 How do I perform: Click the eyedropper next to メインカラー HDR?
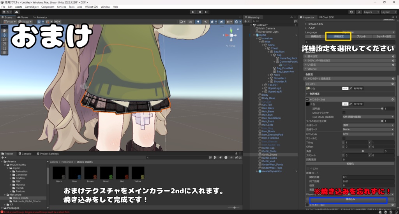[351, 88]
